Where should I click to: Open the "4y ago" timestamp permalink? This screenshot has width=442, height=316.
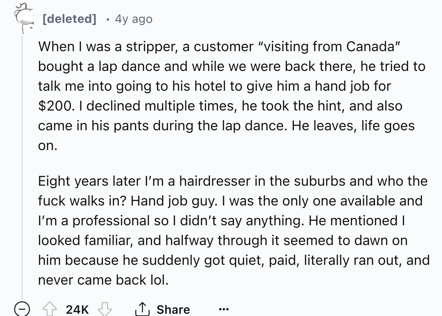pyautogui.click(x=134, y=19)
